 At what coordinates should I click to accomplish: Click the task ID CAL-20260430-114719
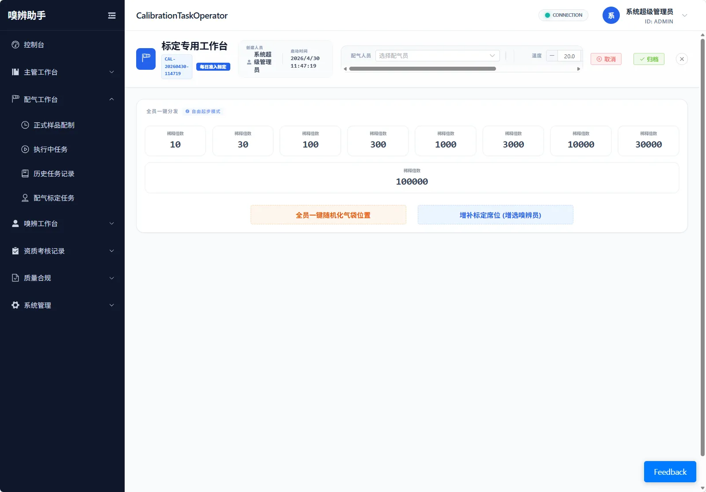177,66
